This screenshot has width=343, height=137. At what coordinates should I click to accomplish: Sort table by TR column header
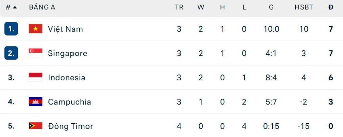tap(179, 8)
